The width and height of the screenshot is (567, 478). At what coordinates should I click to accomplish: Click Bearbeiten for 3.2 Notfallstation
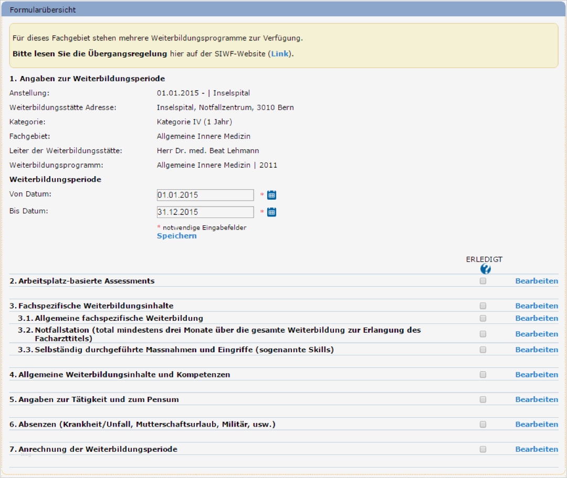[x=537, y=334]
